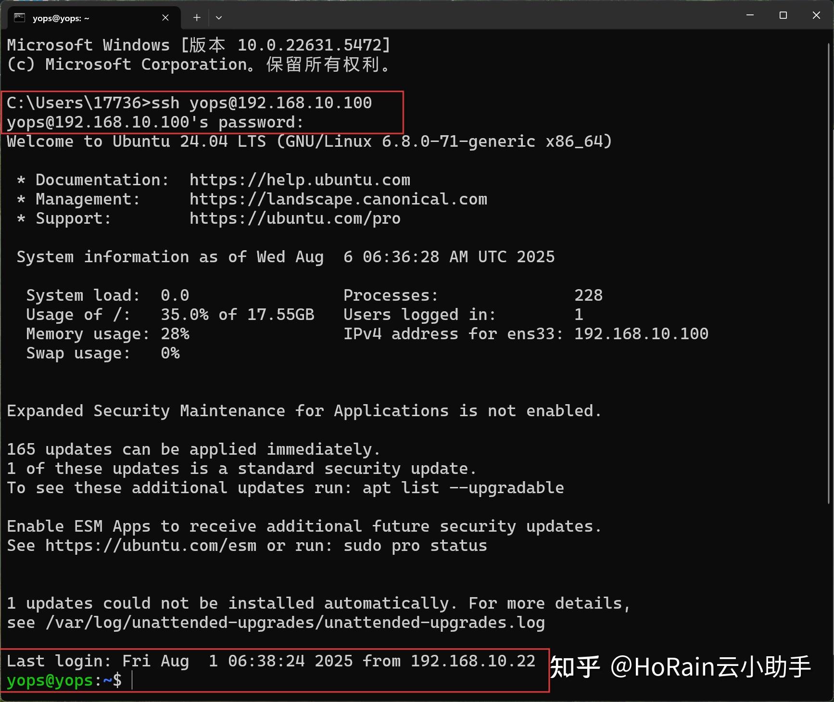Click the "yops@192.168.10.100's password:" line
The height and width of the screenshot is (702, 834).
click(155, 122)
